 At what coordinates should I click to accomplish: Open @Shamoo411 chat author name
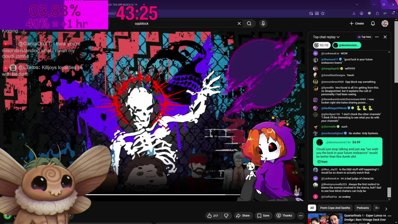click(x=330, y=59)
